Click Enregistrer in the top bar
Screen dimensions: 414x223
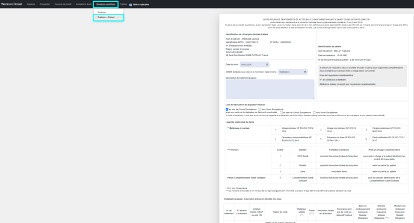45,4
